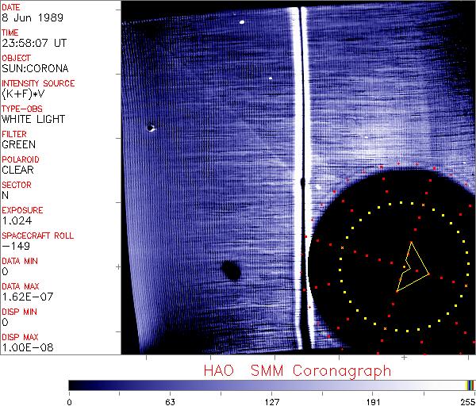Click the plus marker below the image's bottom edge
The height and width of the screenshot is (406, 476).
404,358
